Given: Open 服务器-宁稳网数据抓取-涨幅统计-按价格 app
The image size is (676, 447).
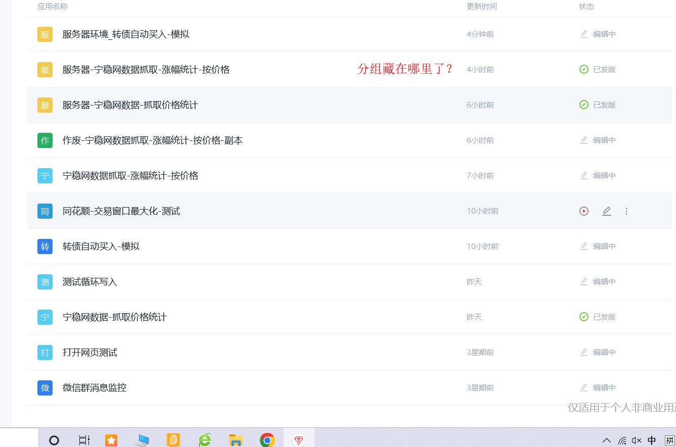Looking at the screenshot, I should pyautogui.click(x=146, y=70).
